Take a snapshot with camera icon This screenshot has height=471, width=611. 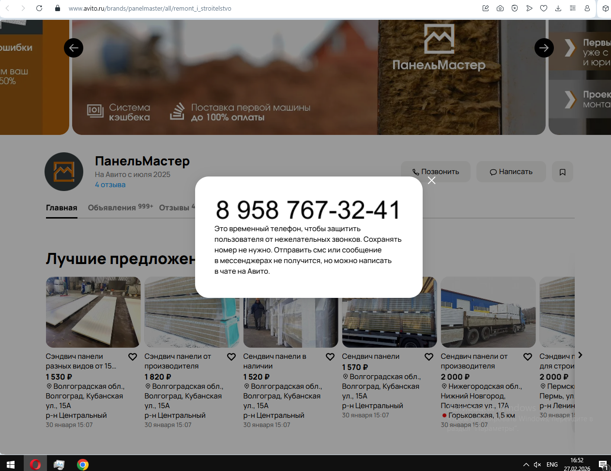pyautogui.click(x=500, y=8)
